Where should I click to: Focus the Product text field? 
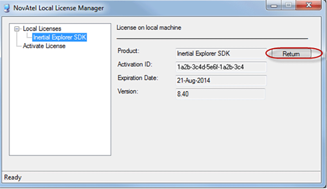(221, 53)
